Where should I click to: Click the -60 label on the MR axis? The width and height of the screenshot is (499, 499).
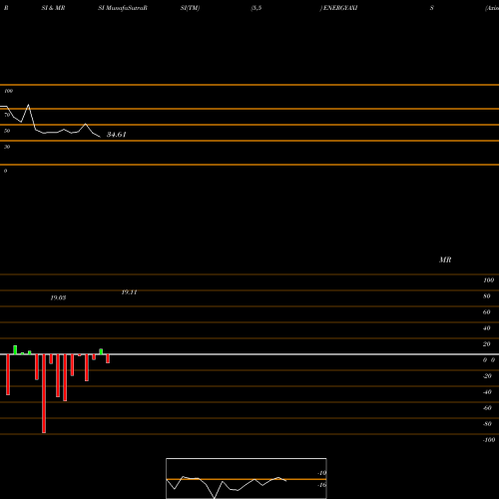[x=487, y=408]
